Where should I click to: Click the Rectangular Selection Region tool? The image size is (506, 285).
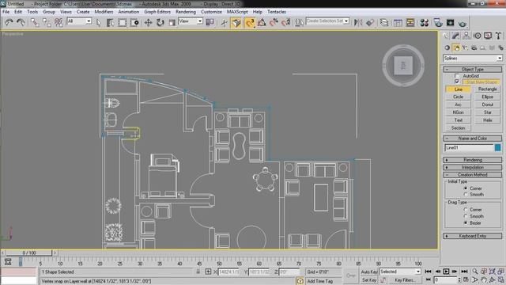(x=123, y=22)
